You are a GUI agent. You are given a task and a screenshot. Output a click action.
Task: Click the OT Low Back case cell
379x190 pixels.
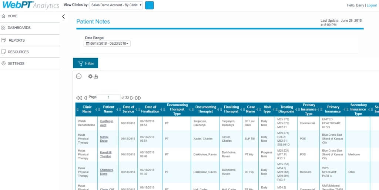(x=250, y=123)
